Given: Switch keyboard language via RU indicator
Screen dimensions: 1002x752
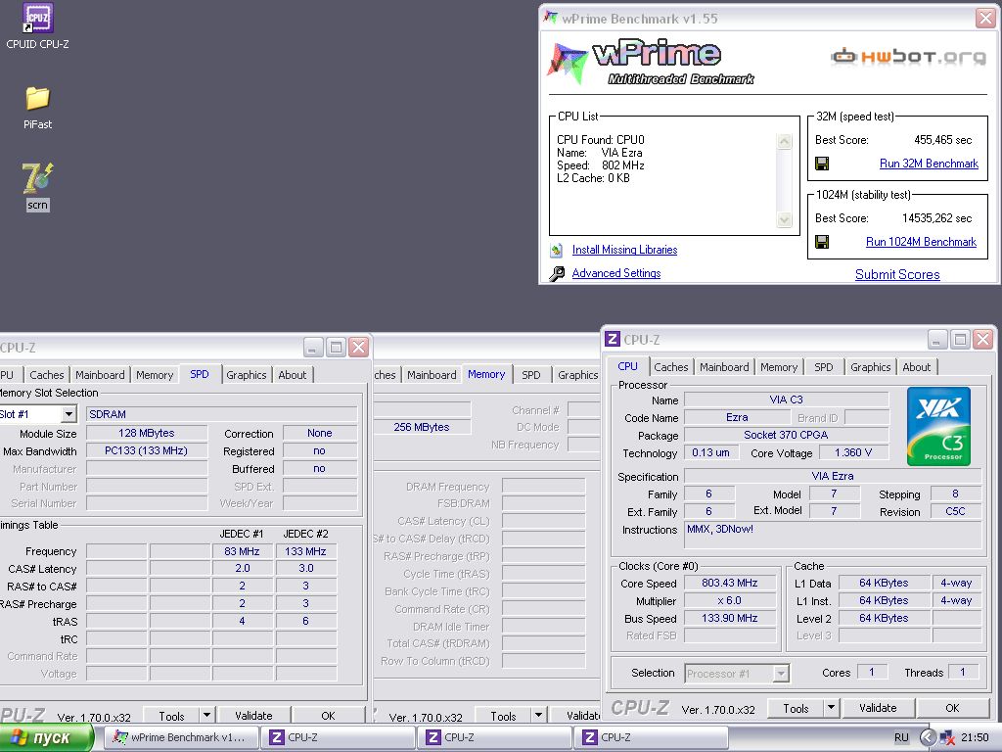Looking at the screenshot, I should 901,737.
